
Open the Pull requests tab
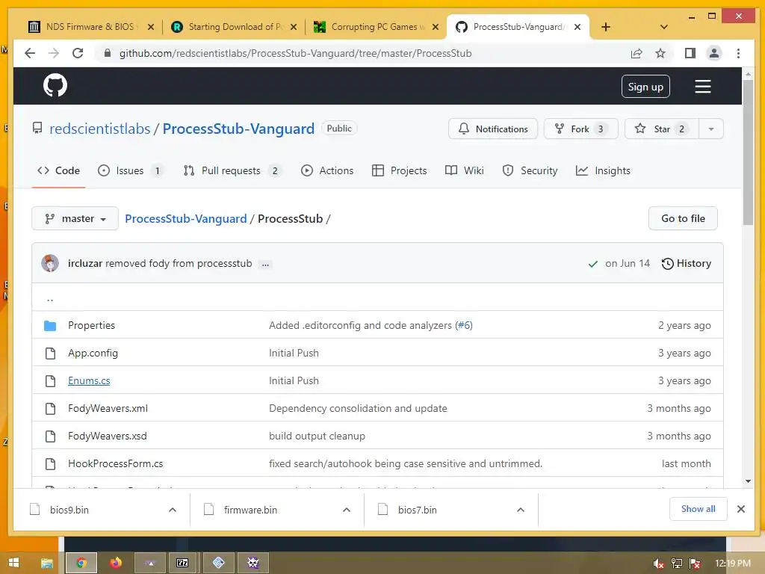(x=232, y=171)
